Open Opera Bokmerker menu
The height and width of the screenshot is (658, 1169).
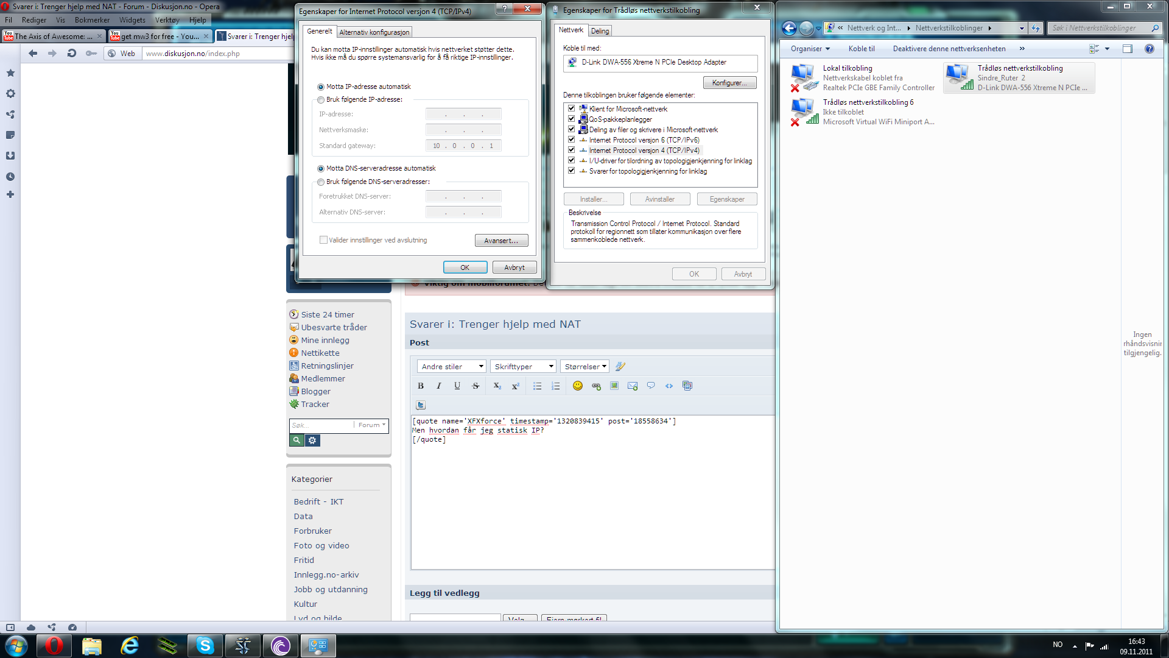[x=92, y=20]
